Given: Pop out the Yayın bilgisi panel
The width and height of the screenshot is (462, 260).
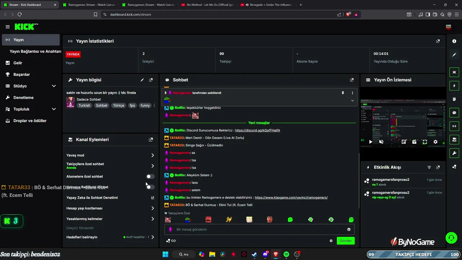Looking at the screenshot, I should [151, 80].
